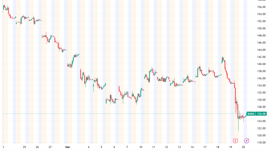Screen dimensions: 270x153
Task: Select date 10 on the time axis
Action: point(140,147)
